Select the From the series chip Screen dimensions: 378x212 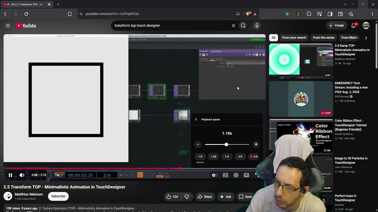pyautogui.click(x=324, y=38)
